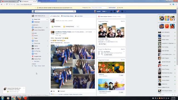Click the Games icon in left sidebar
Screen dimensions: 178x100
(33, 46)
